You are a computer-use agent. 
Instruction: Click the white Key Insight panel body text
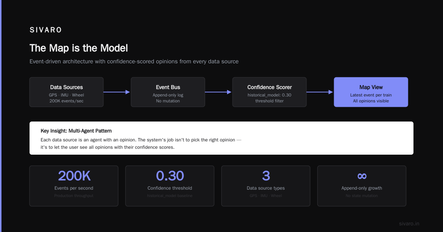[141, 144]
